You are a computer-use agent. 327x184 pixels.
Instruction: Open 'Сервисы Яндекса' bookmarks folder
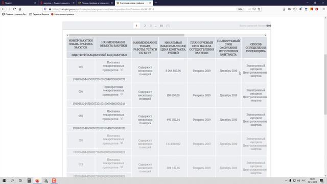[39, 14]
